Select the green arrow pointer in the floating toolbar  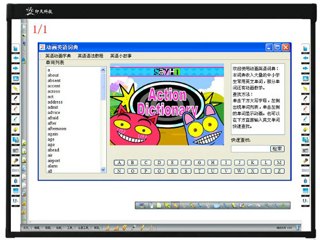[167, 205]
